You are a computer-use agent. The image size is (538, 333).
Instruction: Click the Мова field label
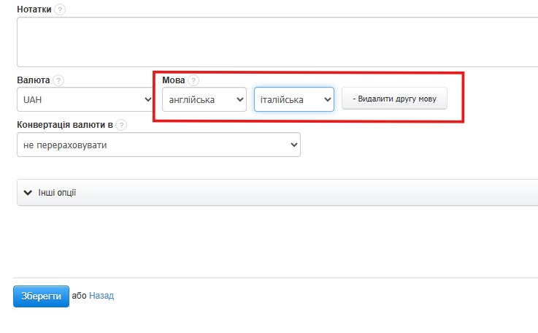click(x=174, y=80)
